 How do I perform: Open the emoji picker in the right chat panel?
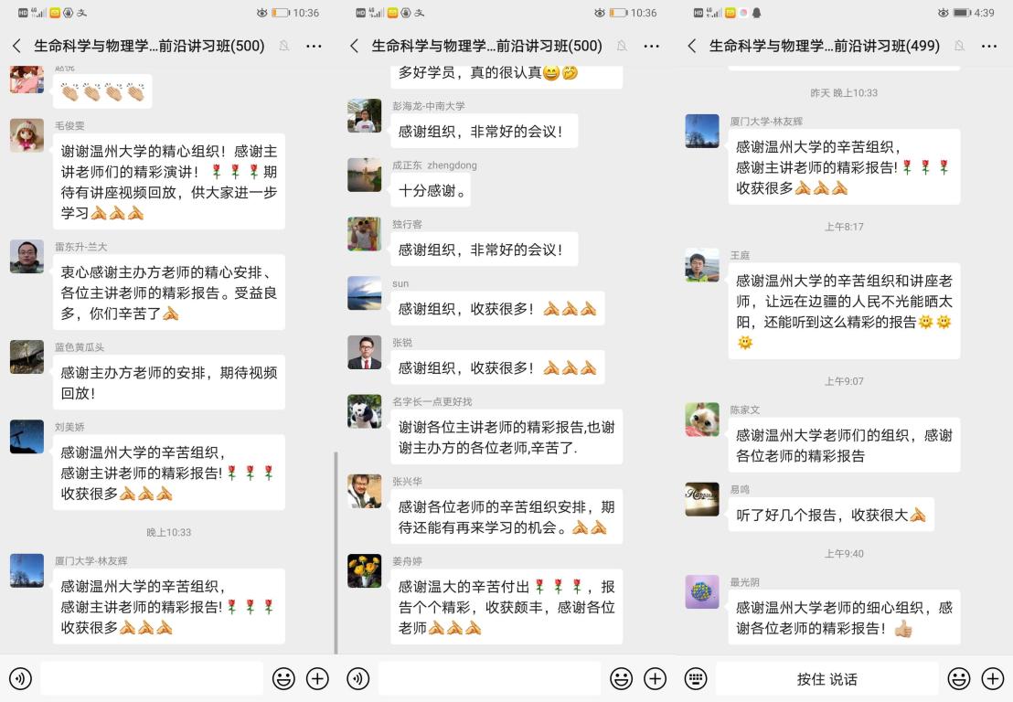958,678
